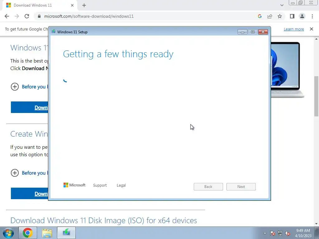Open the Windows Start menu orb
The height and width of the screenshot is (239, 319).
[x=8, y=233]
